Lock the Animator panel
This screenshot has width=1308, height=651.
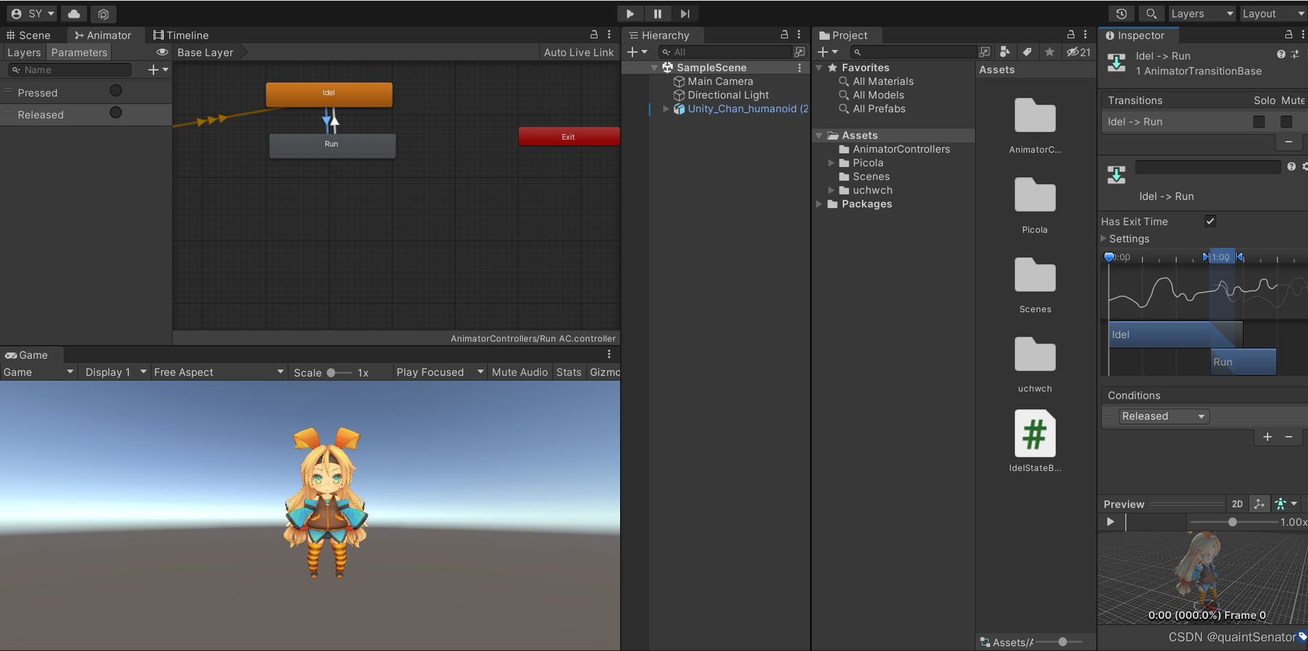pyautogui.click(x=594, y=34)
